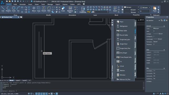The image size is (169, 95).
Task: Activate the Copy tool
Action: tap(39, 9)
